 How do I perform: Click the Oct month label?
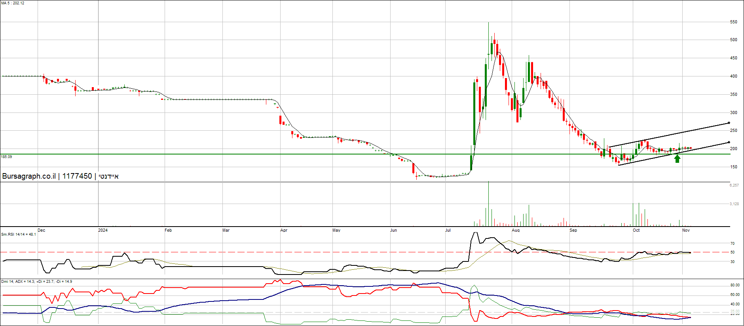point(636,230)
